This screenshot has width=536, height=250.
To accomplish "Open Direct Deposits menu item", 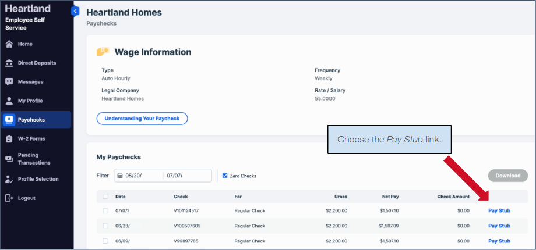I will 37,63.
